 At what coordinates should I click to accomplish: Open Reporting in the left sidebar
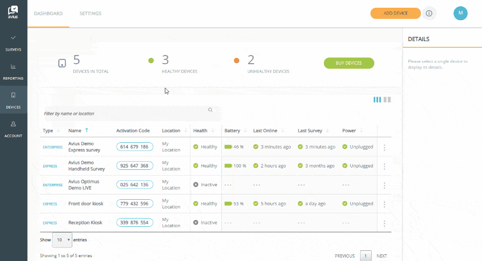(13, 71)
